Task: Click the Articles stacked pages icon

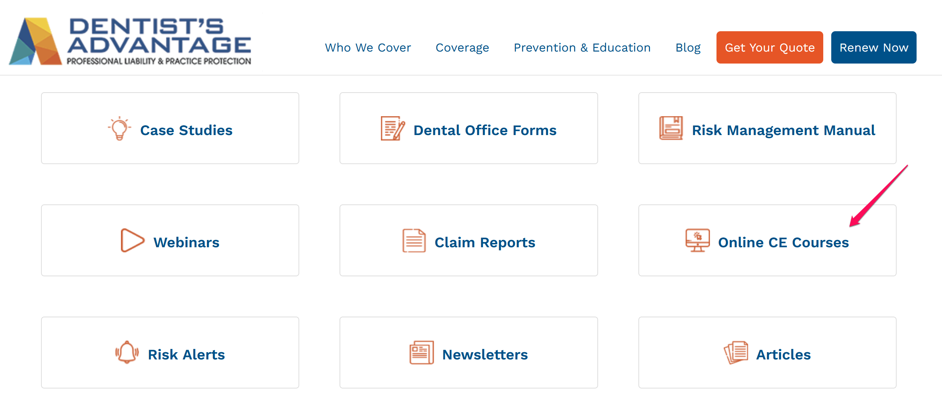Action: tap(736, 353)
